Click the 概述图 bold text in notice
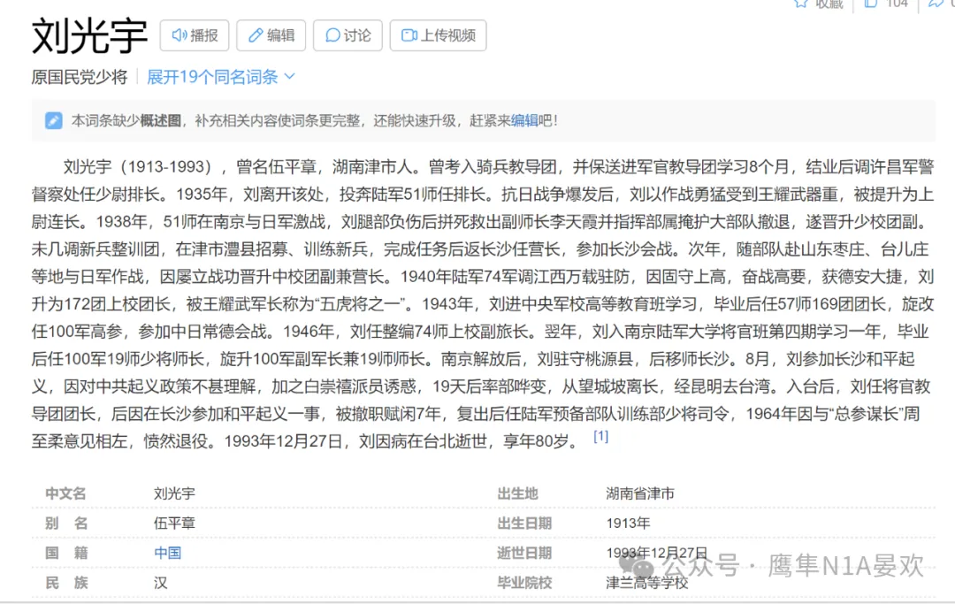Screen dimensions: 955x604 [160, 120]
